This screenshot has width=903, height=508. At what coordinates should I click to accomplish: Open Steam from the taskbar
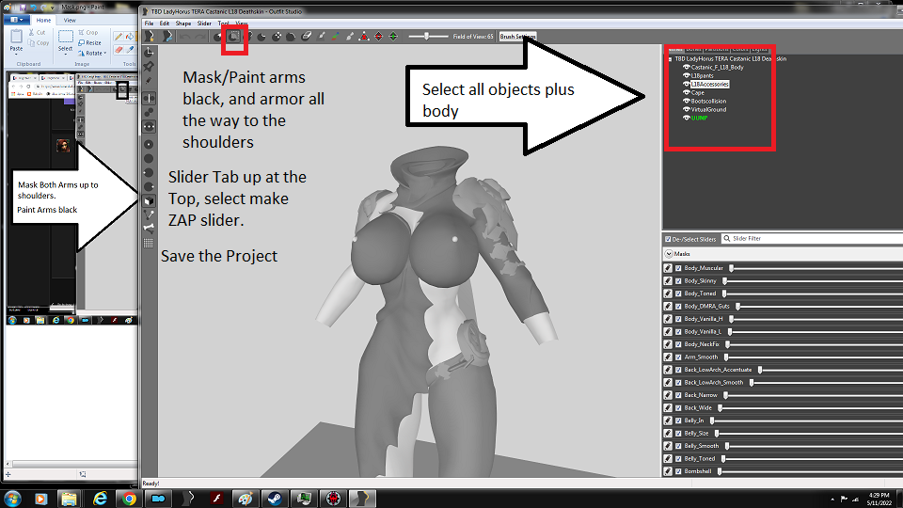[274, 499]
